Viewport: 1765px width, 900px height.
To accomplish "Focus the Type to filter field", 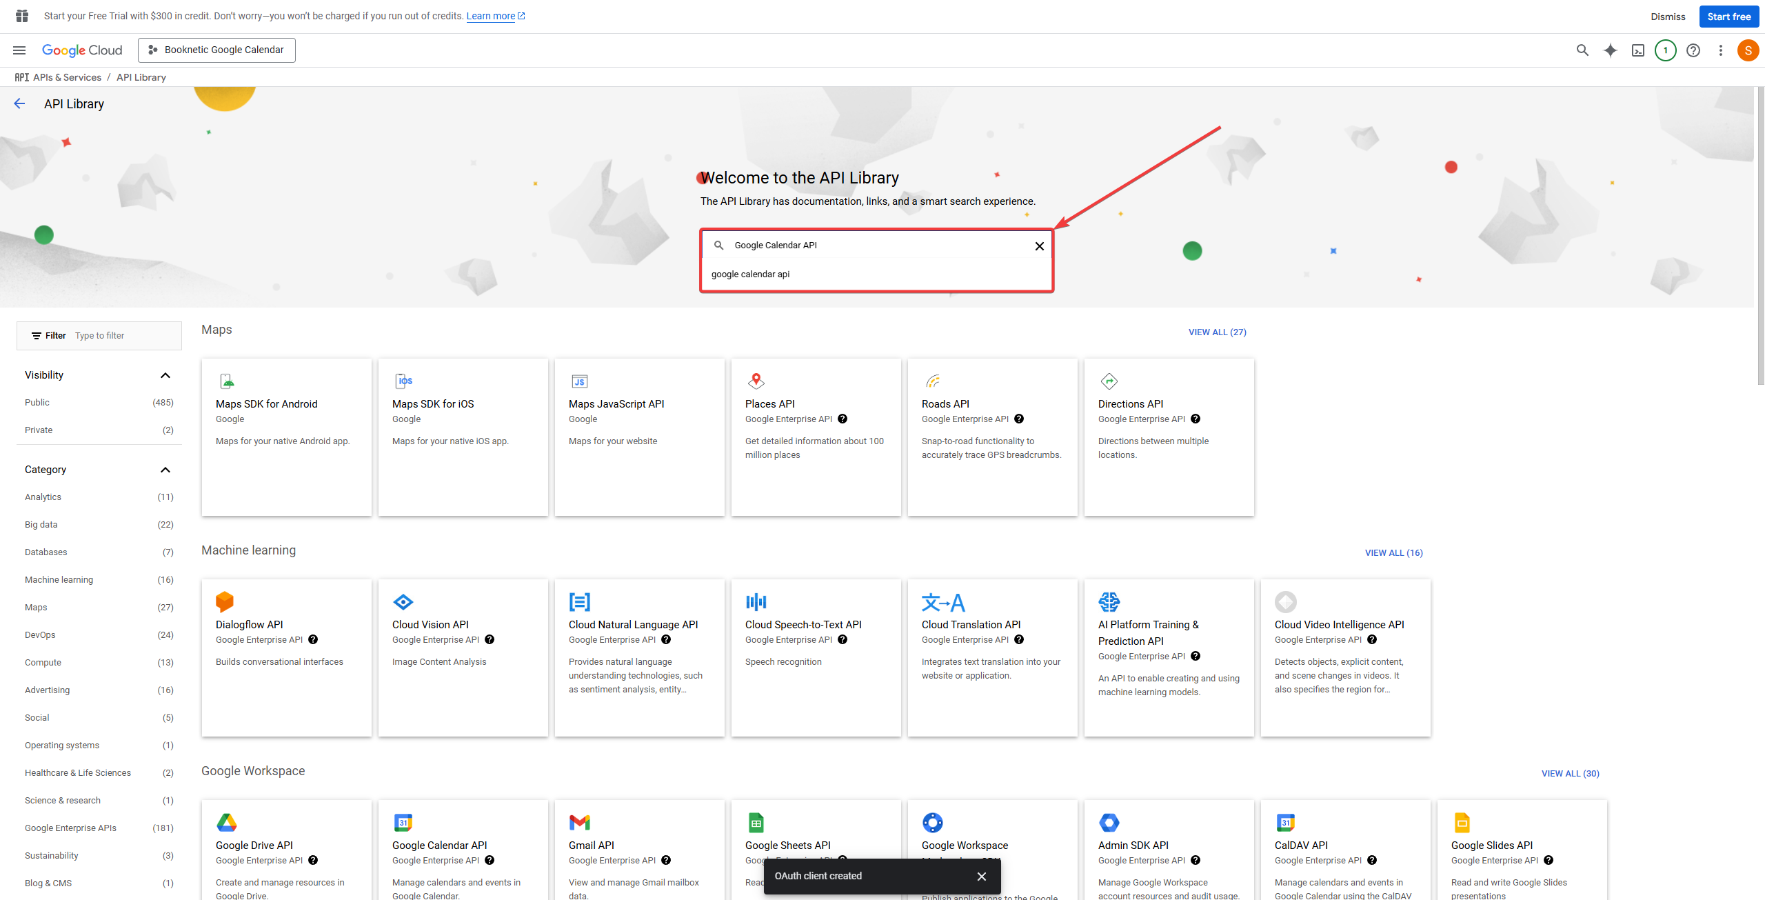I will 124,336.
